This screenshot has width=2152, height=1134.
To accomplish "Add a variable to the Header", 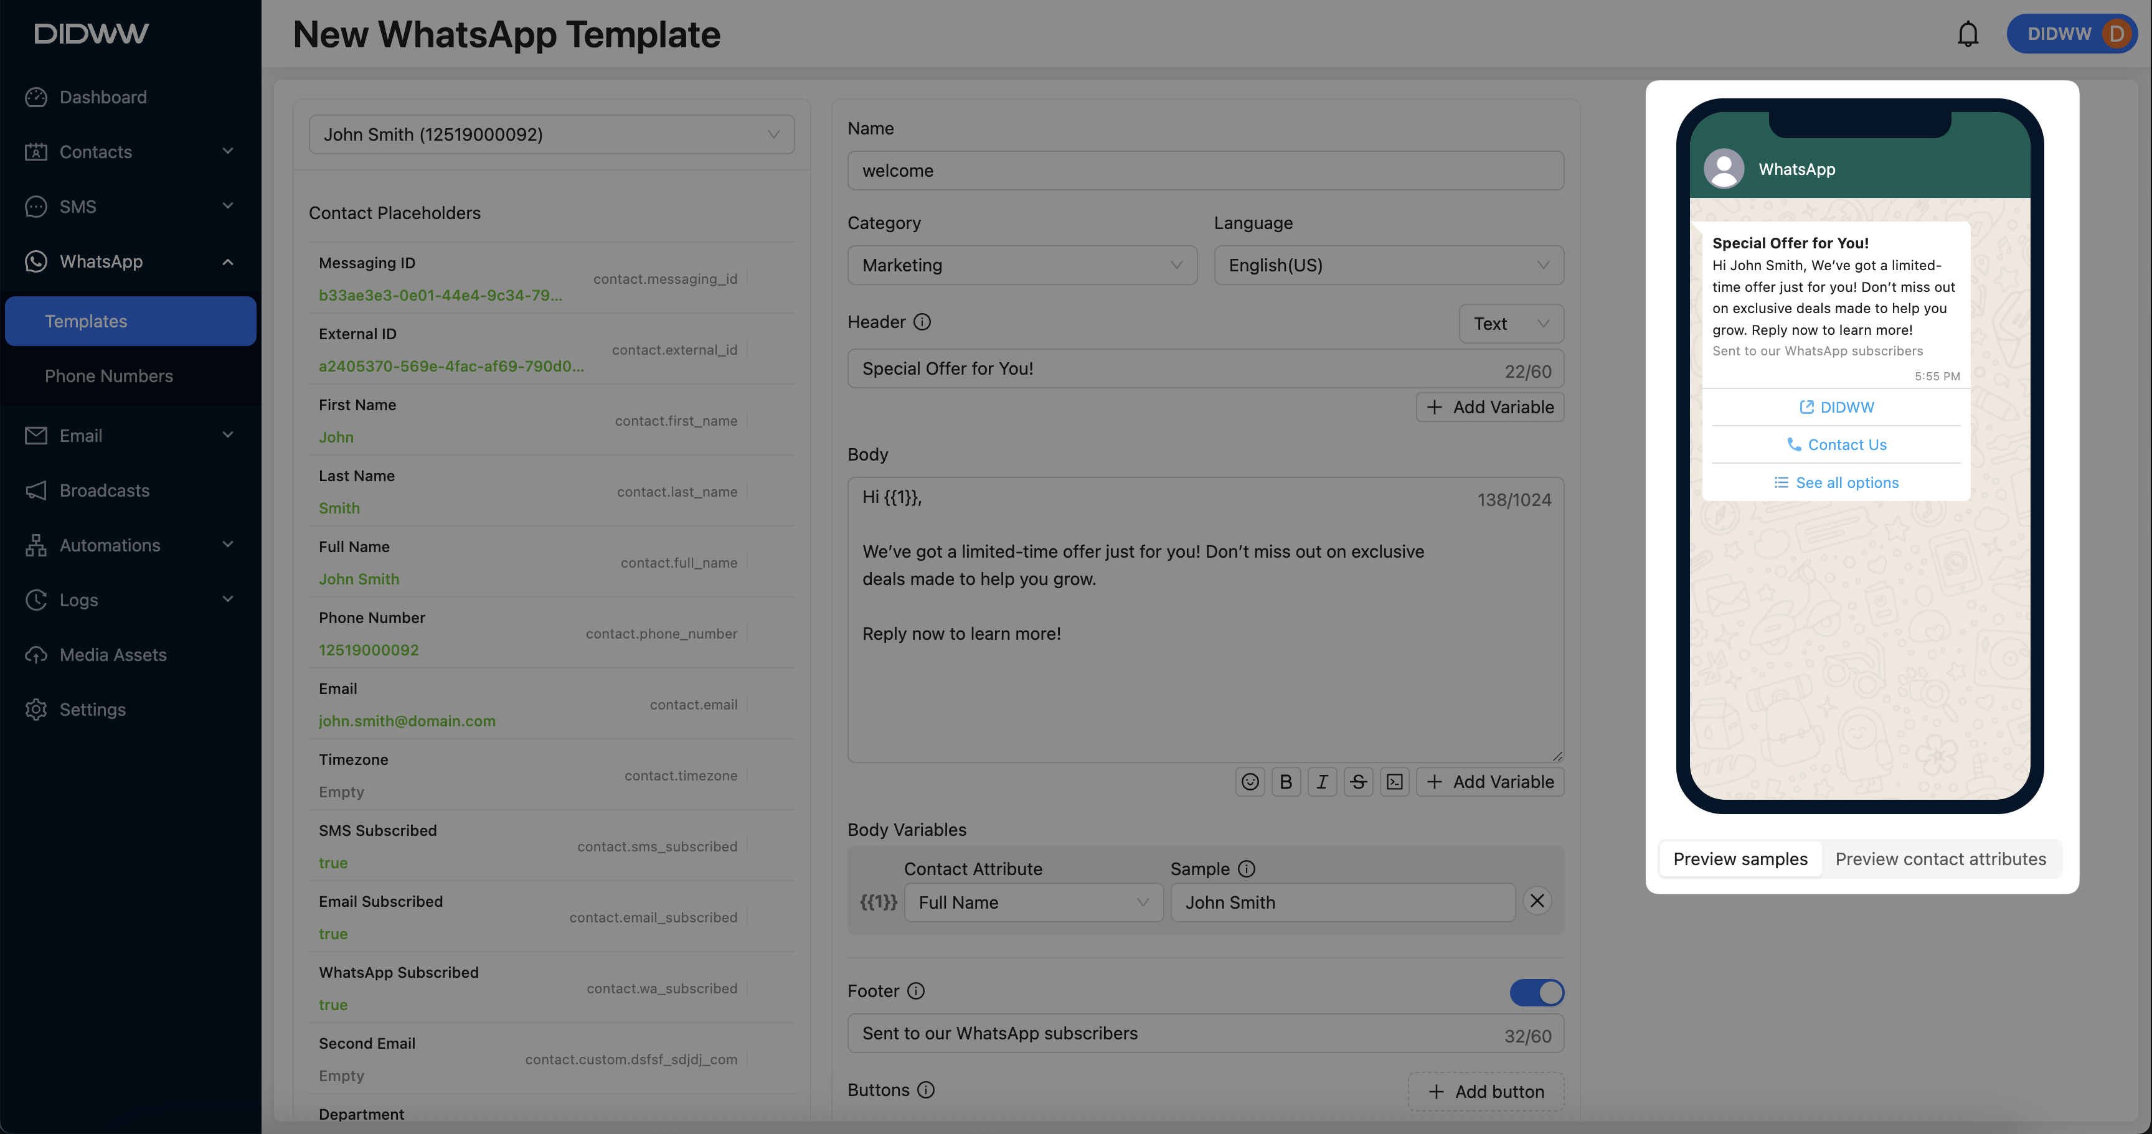I will point(1489,408).
